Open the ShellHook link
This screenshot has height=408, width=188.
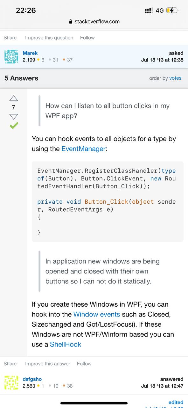tap(66, 344)
